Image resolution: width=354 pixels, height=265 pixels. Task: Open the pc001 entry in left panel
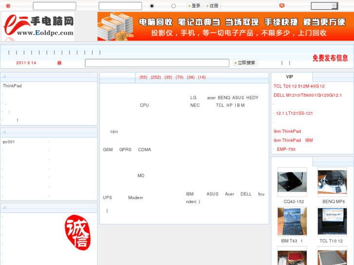click(x=9, y=142)
